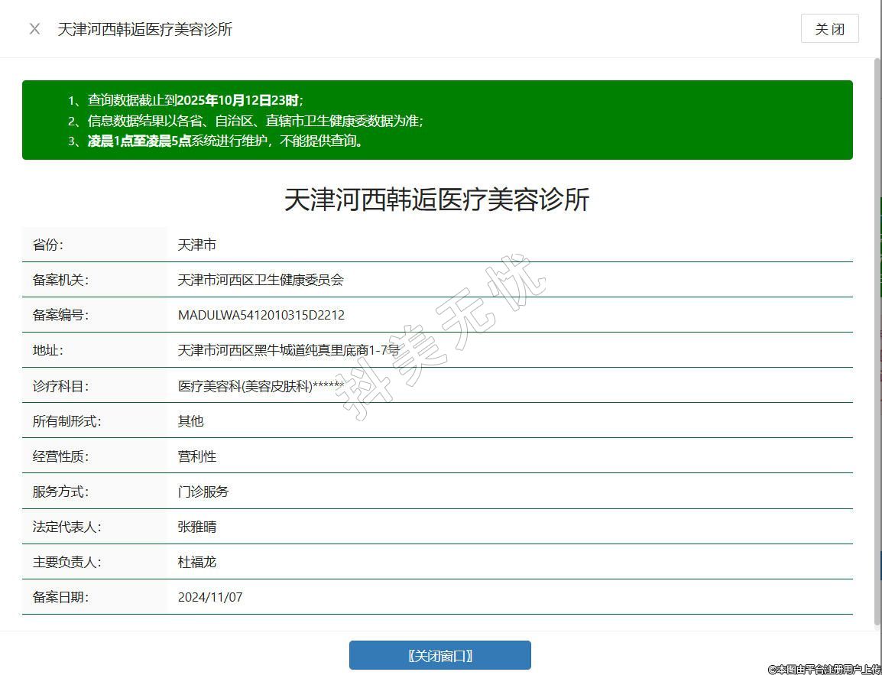Image resolution: width=882 pixels, height=675 pixels.
Task: Click the X icon beside the dialog title
Action: pyautogui.click(x=34, y=29)
